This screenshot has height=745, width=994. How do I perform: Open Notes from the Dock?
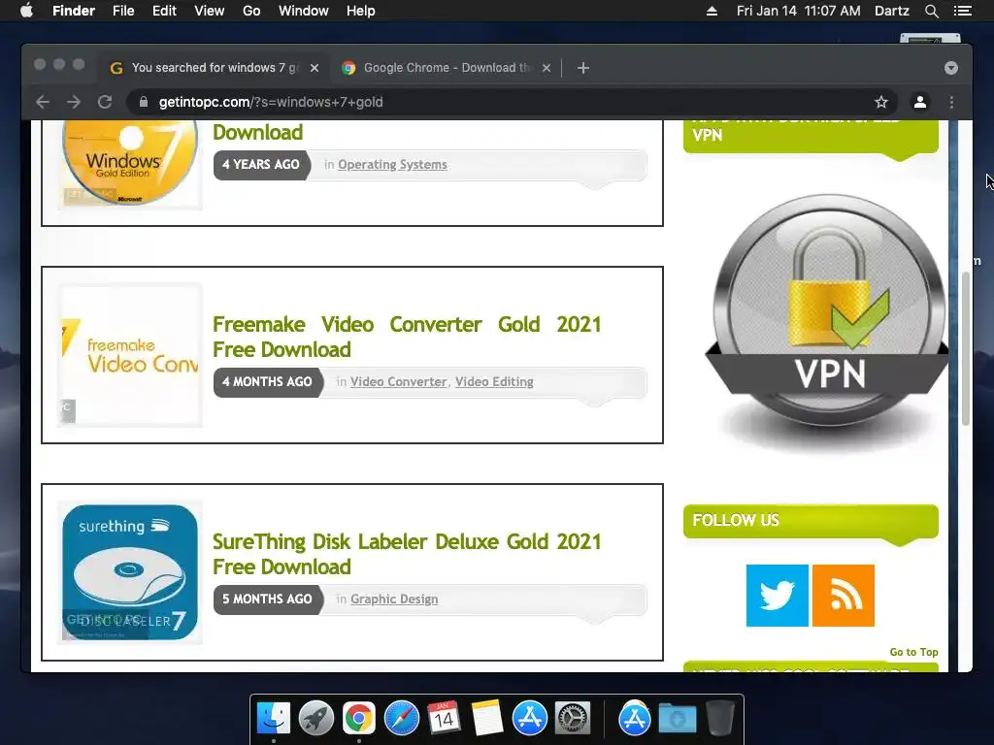pos(487,718)
